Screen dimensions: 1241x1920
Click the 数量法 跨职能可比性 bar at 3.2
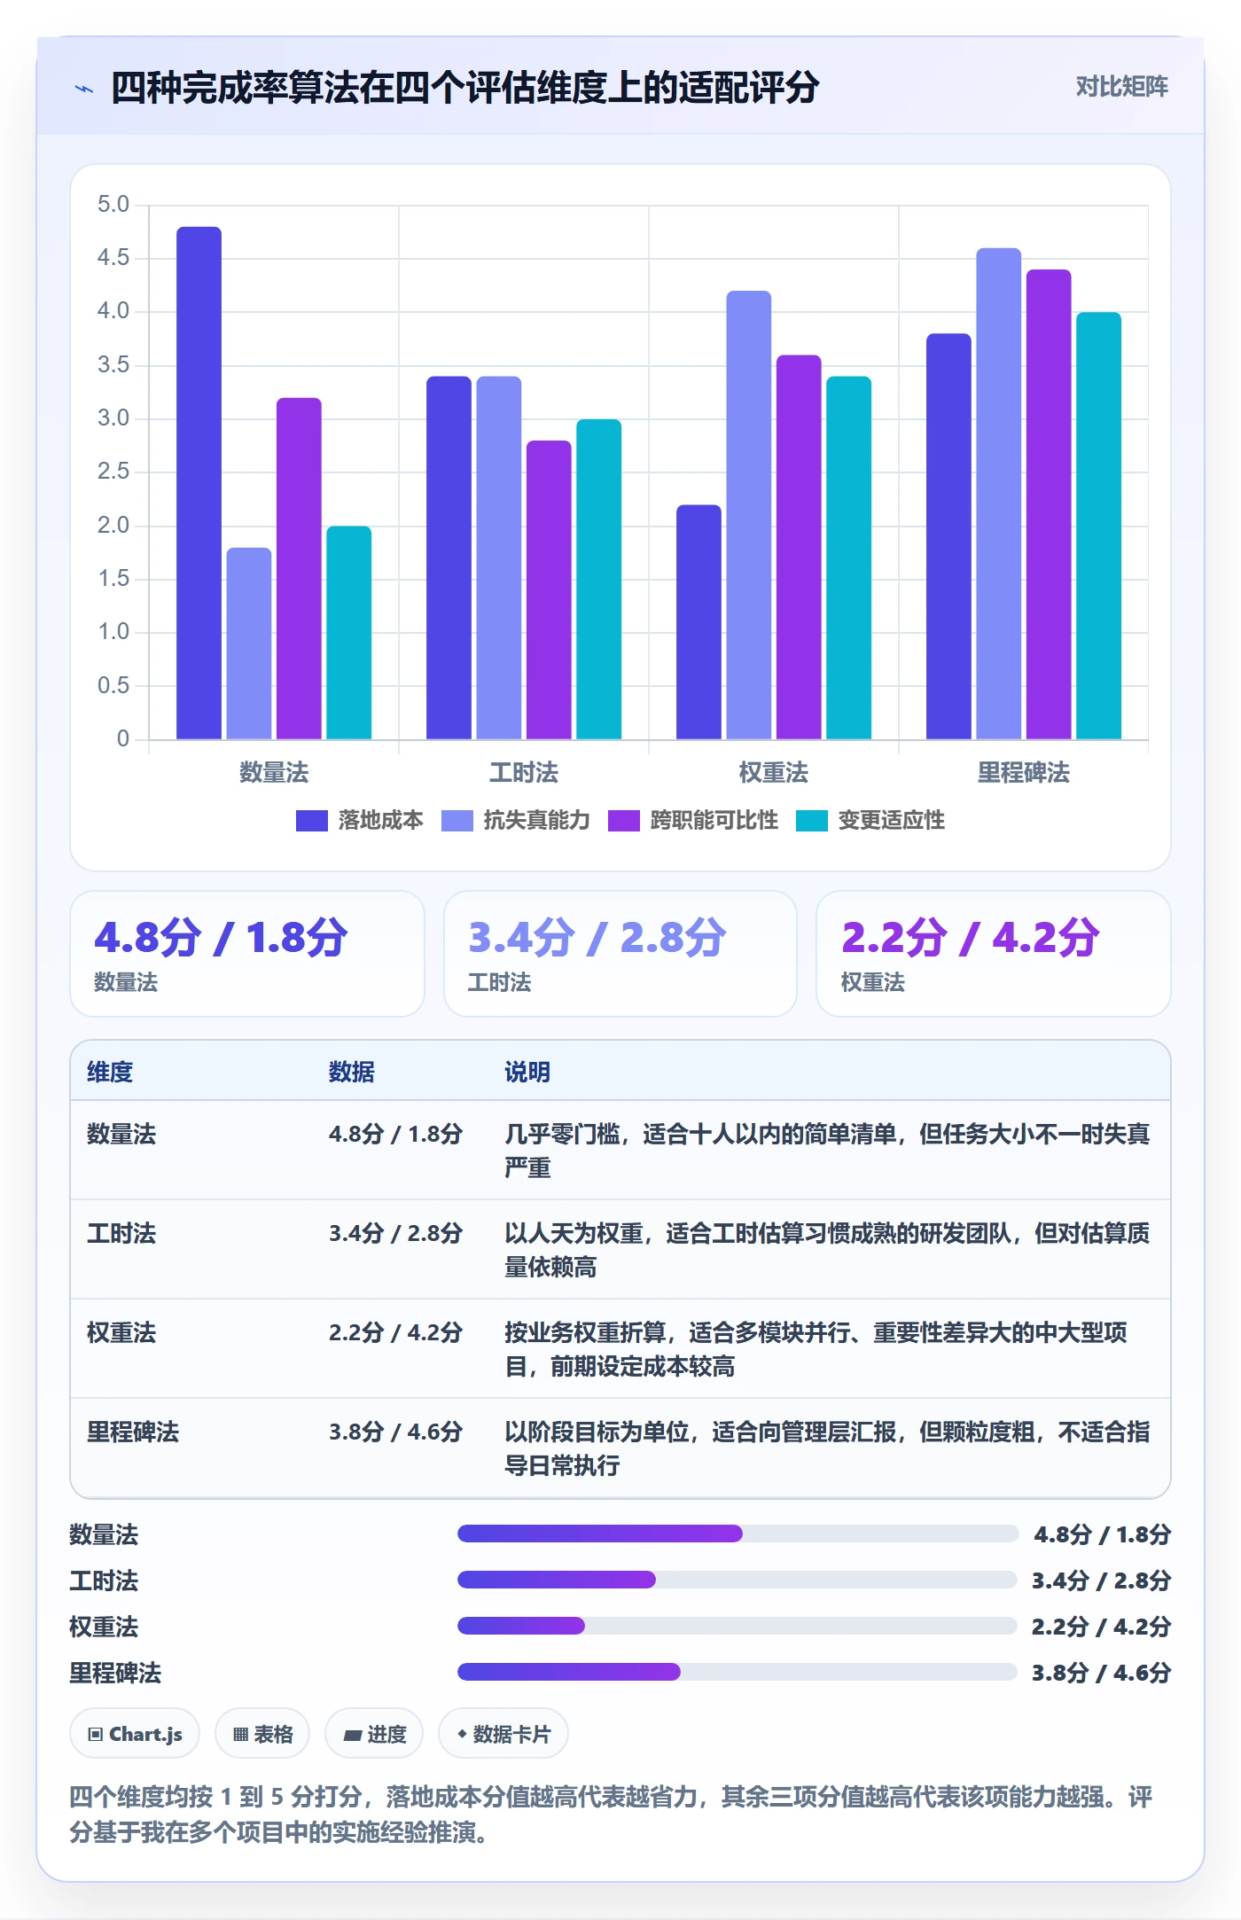click(x=299, y=568)
